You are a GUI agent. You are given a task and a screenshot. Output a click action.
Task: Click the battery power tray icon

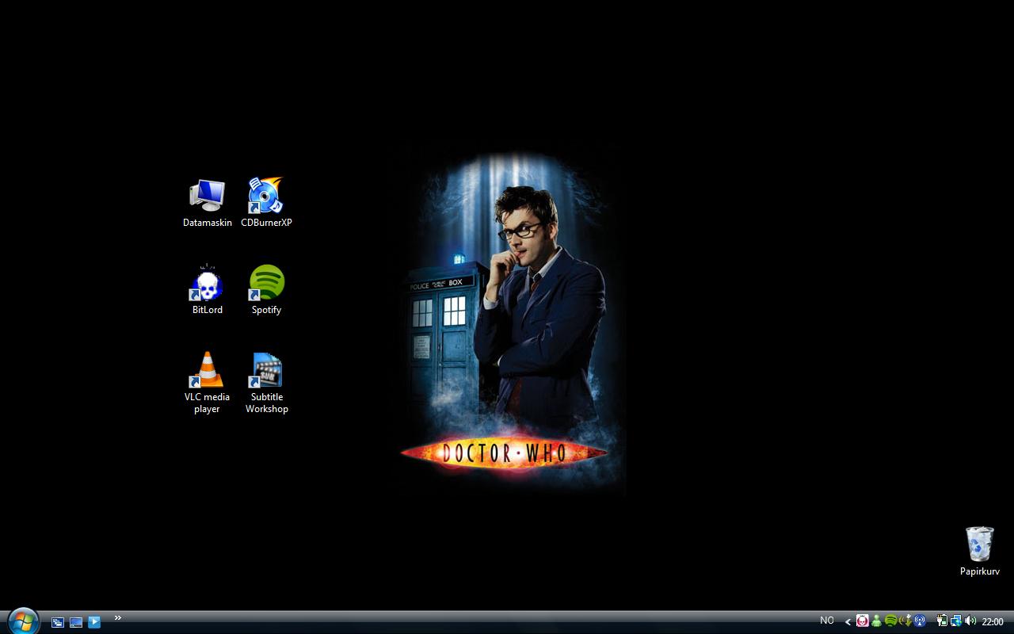coord(942,621)
